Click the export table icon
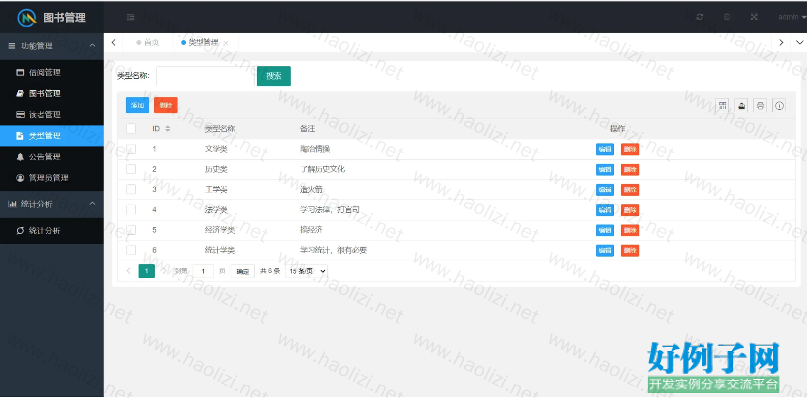This screenshot has width=807, height=398. point(742,106)
